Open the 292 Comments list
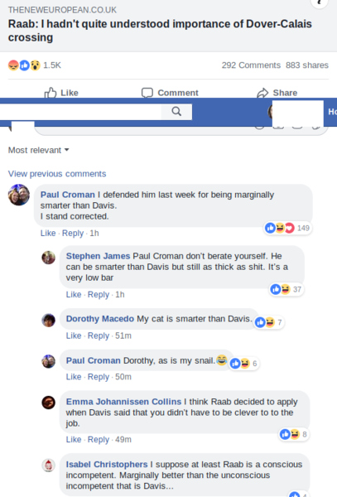The width and height of the screenshot is (337, 497). [x=251, y=65]
